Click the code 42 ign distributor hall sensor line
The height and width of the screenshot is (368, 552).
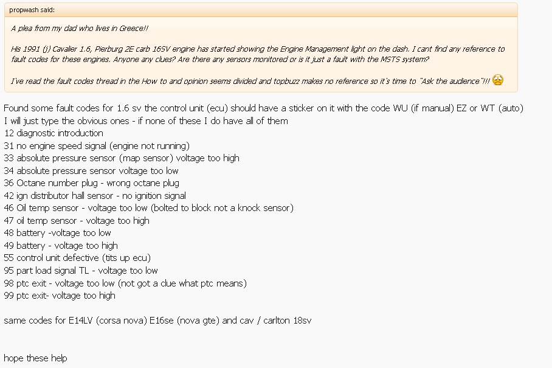point(95,196)
